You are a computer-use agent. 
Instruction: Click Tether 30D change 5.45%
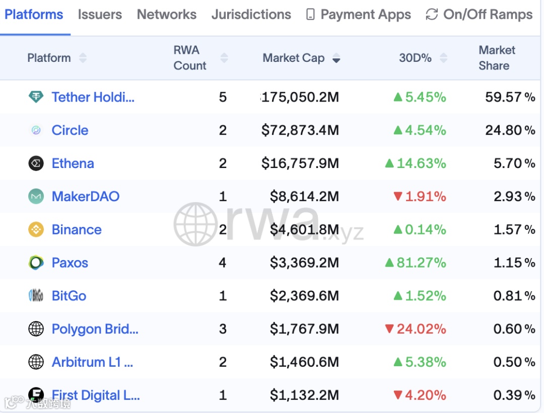click(420, 97)
